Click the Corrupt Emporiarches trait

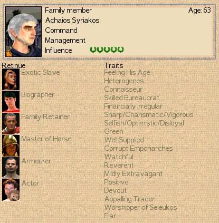(x=138, y=149)
